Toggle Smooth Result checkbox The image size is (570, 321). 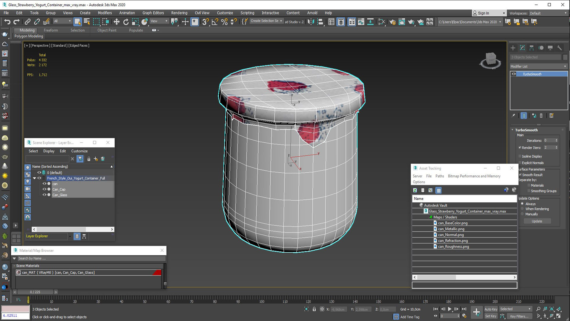coord(520,175)
